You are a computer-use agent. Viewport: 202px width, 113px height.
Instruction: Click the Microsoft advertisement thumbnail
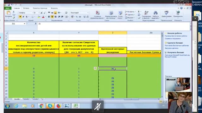[x=177, y=84]
